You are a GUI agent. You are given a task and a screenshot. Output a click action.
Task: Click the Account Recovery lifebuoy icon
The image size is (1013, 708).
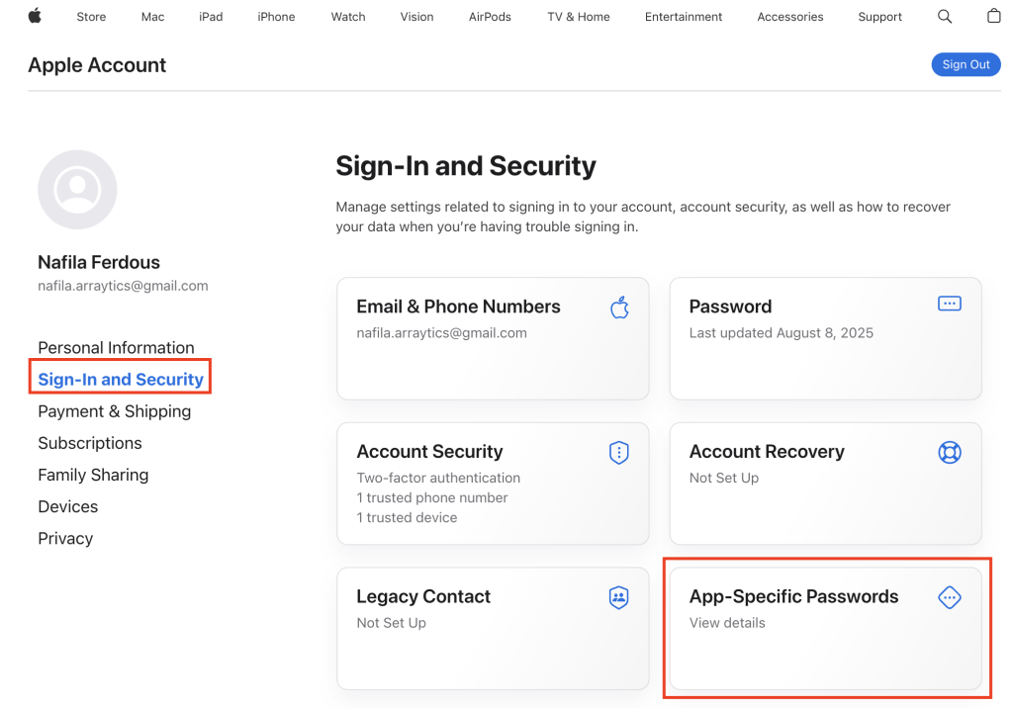[949, 453]
